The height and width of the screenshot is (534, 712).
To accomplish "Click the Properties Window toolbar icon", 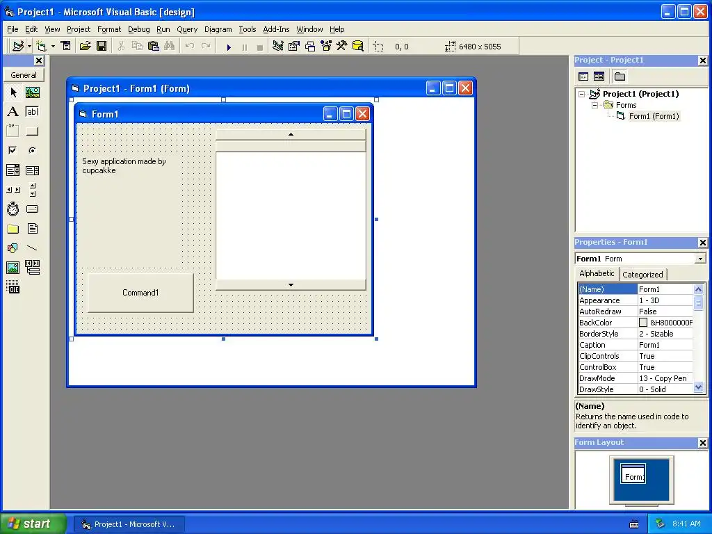I will 294,47.
